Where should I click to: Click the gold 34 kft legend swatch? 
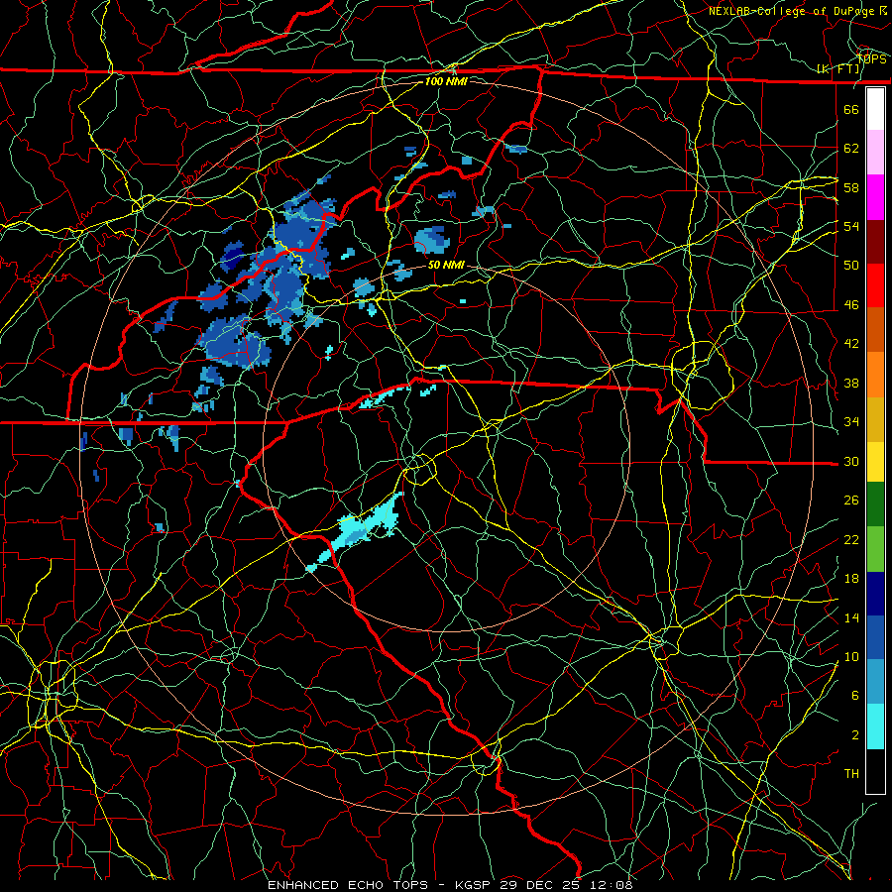tap(875, 419)
